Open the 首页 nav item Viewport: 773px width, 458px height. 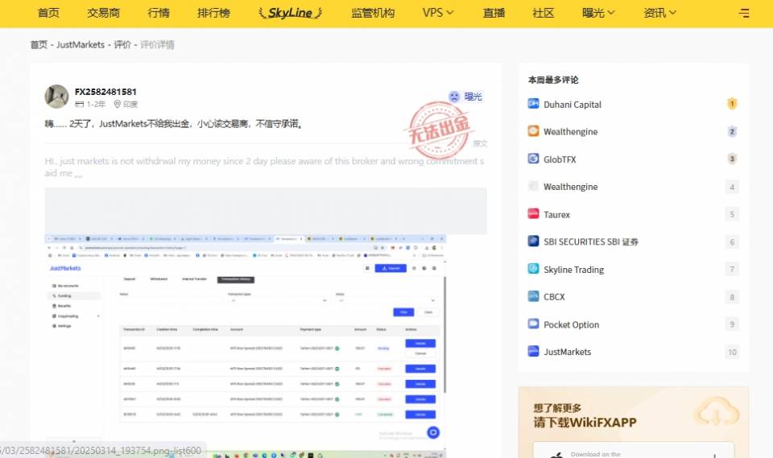(48, 13)
